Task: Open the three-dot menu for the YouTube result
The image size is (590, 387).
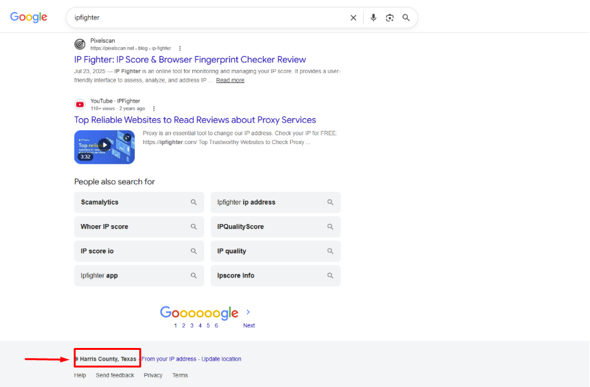Action: 154,109
